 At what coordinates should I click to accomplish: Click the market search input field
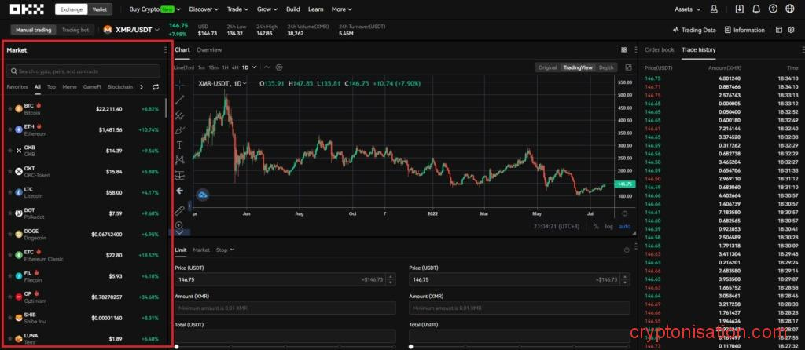tap(86, 71)
